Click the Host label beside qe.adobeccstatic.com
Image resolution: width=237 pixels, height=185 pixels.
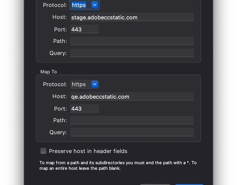[60, 96]
